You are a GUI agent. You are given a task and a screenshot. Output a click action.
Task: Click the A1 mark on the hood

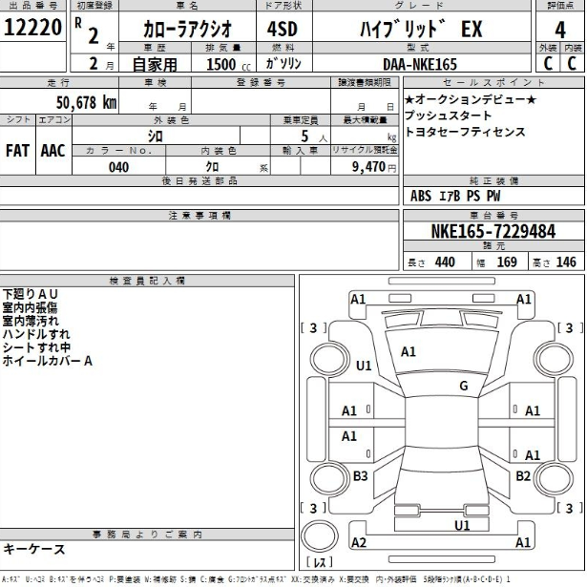click(x=409, y=351)
